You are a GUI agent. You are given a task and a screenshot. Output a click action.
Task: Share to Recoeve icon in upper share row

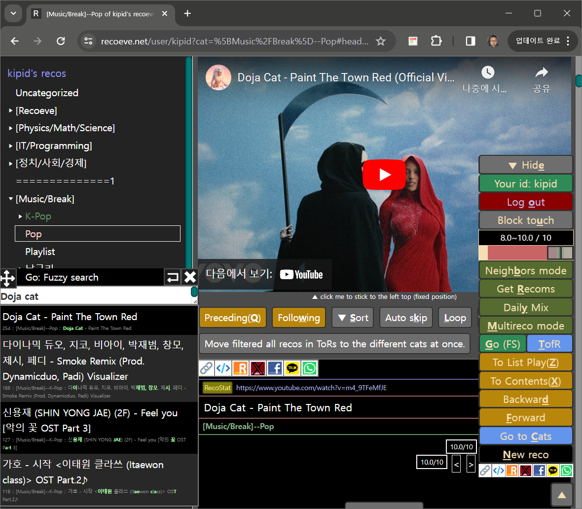[x=241, y=368]
